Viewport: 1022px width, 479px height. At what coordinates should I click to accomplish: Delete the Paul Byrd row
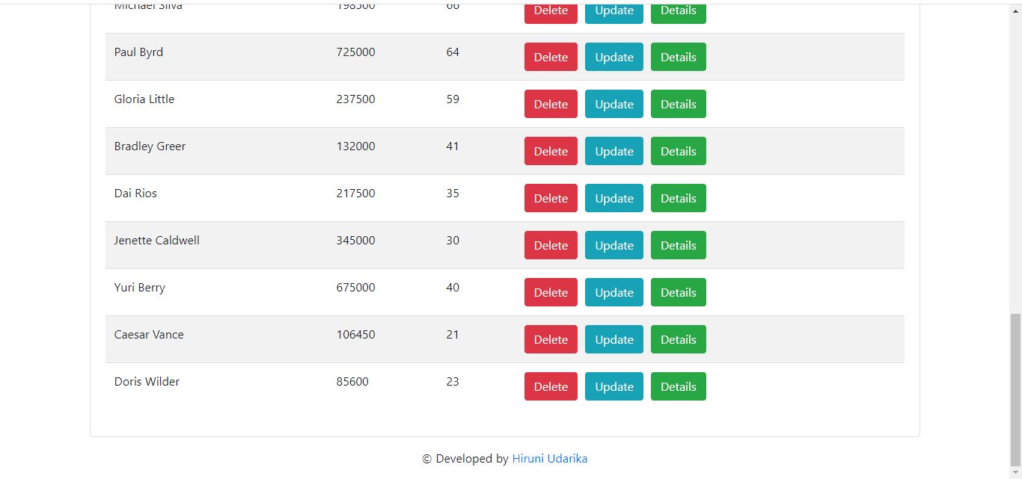tap(551, 57)
